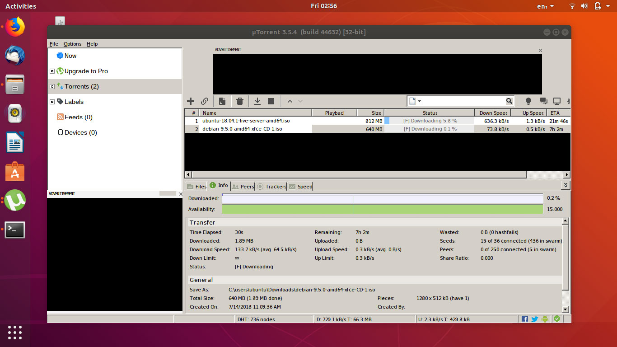Sort by the Name column header
This screenshot has height=347, width=617.
pyautogui.click(x=256, y=113)
